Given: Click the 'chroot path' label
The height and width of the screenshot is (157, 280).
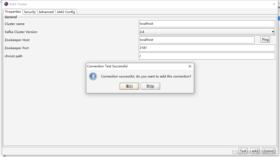Looking at the screenshot, I should 13,56.
